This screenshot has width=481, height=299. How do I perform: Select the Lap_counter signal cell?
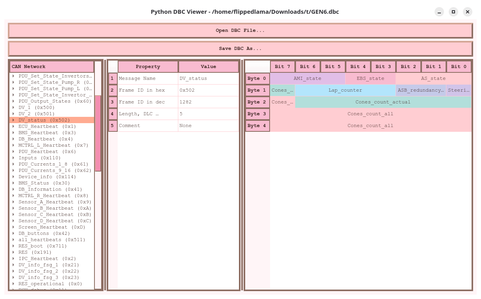346,90
